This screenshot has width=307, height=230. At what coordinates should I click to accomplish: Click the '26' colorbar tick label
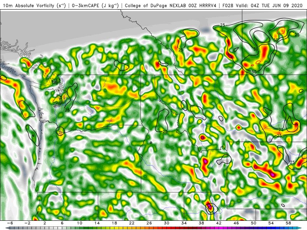click(x=149, y=223)
